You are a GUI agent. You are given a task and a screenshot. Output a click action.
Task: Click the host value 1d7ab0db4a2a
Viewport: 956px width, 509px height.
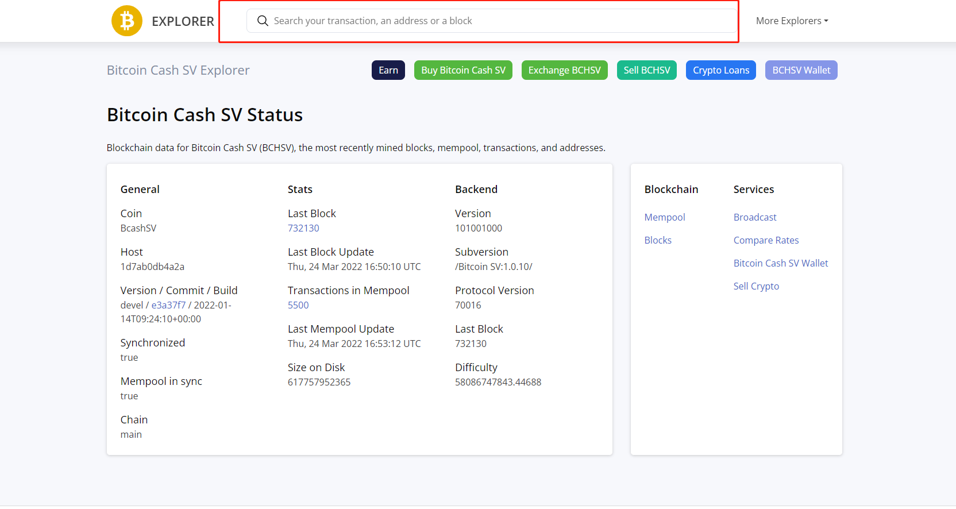(x=152, y=267)
